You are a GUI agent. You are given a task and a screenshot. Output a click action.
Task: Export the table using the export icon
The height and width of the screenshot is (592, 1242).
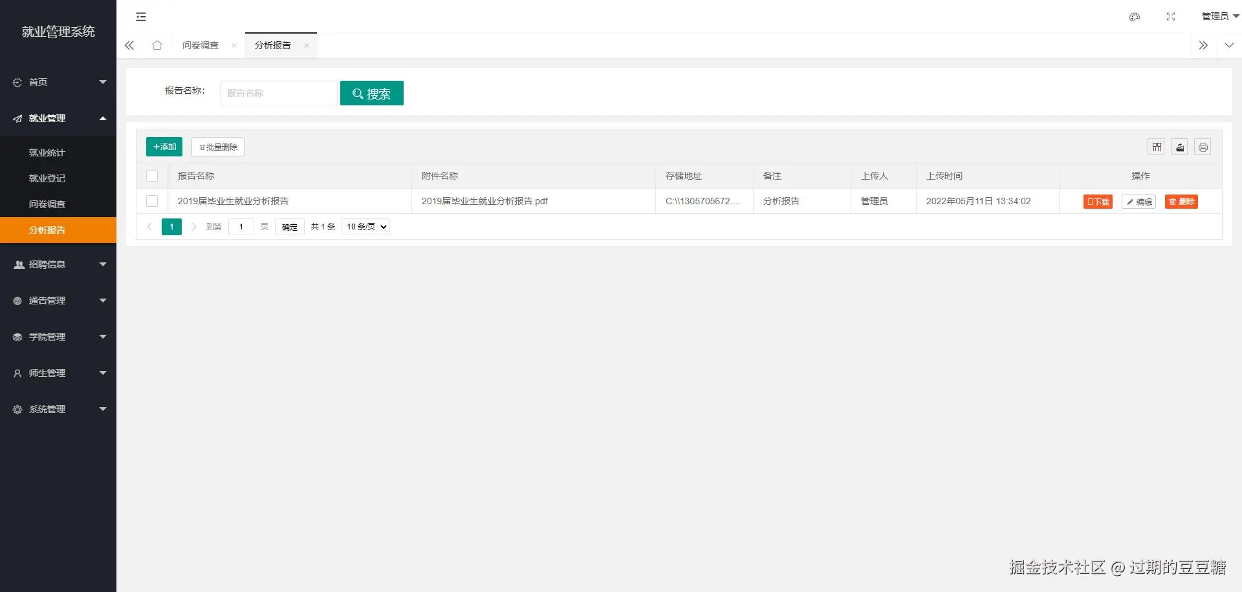coord(1179,147)
